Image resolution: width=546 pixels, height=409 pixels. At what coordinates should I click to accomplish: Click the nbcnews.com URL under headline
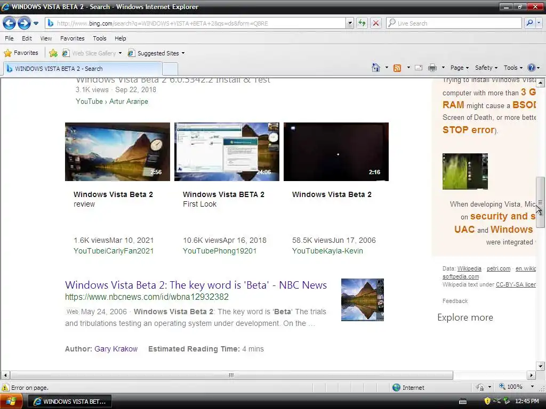coord(147,297)
